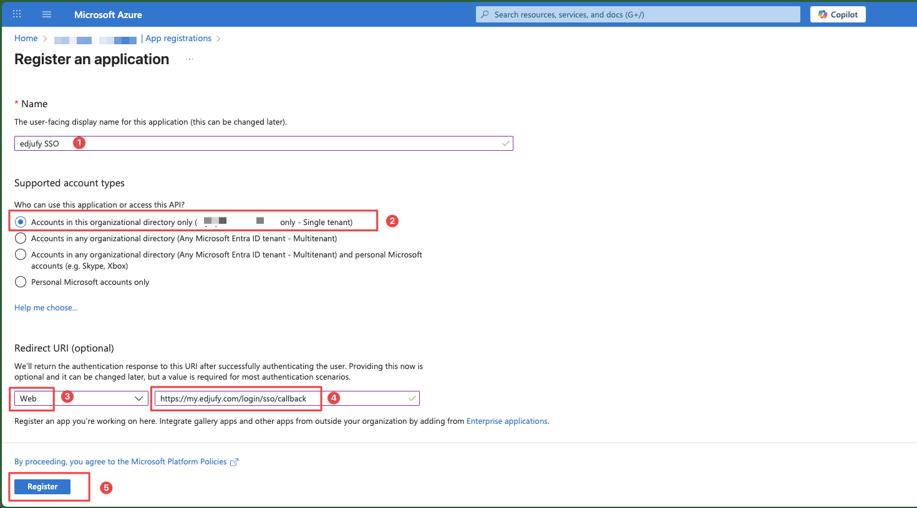This screenshot has width=917, height=508.
Task: Click the search magnifier in the top bar
Action: 485,14
